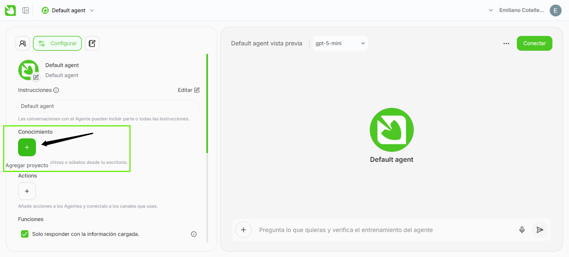The image size is (569, 257).
Task: Click Editar to edit instructions
Action: pos(188,90)
